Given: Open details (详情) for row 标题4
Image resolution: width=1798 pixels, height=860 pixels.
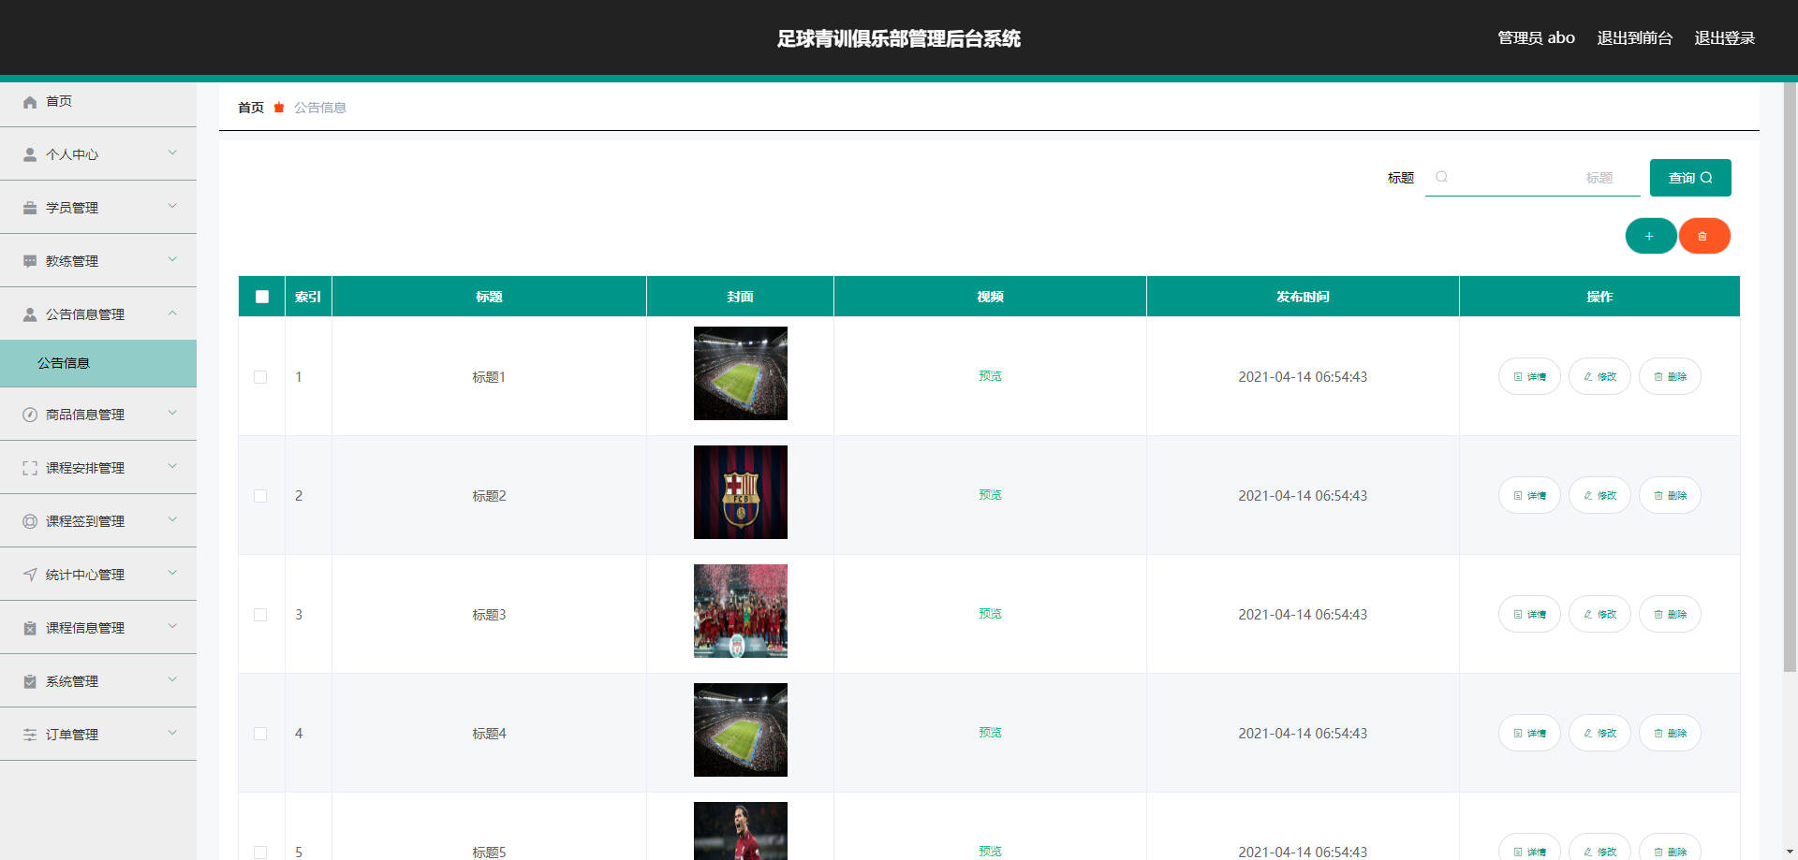Looking at the screenshot, I should point(1529,733).
